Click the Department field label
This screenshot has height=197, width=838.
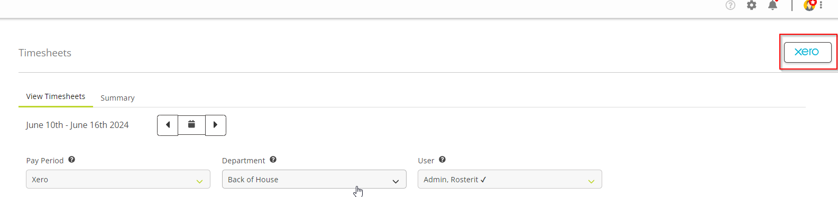243,161
